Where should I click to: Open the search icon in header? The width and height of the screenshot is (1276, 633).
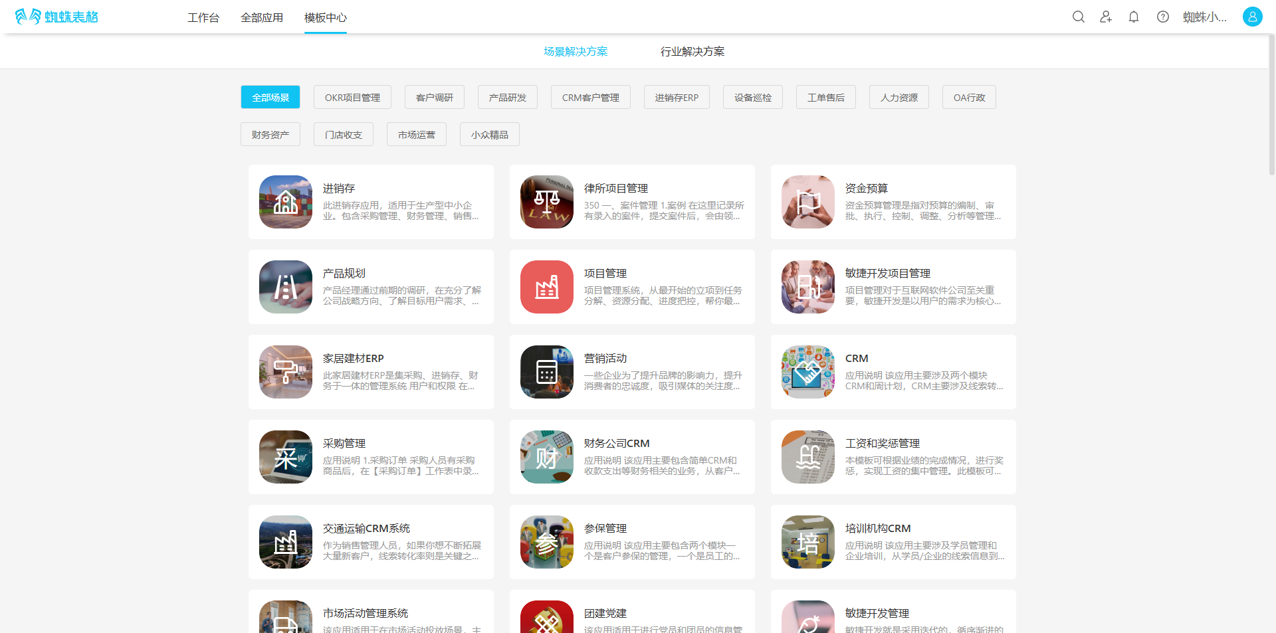(1078, 17)
